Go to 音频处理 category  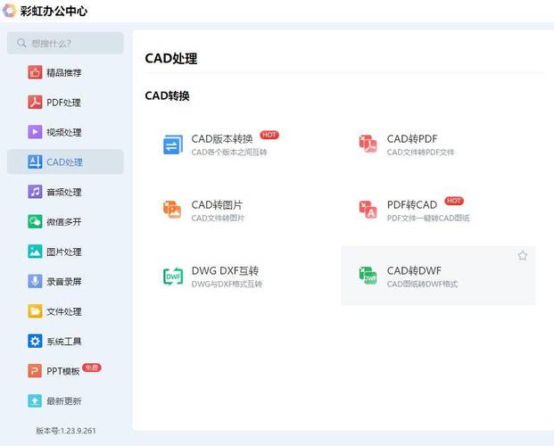[63, 192]
